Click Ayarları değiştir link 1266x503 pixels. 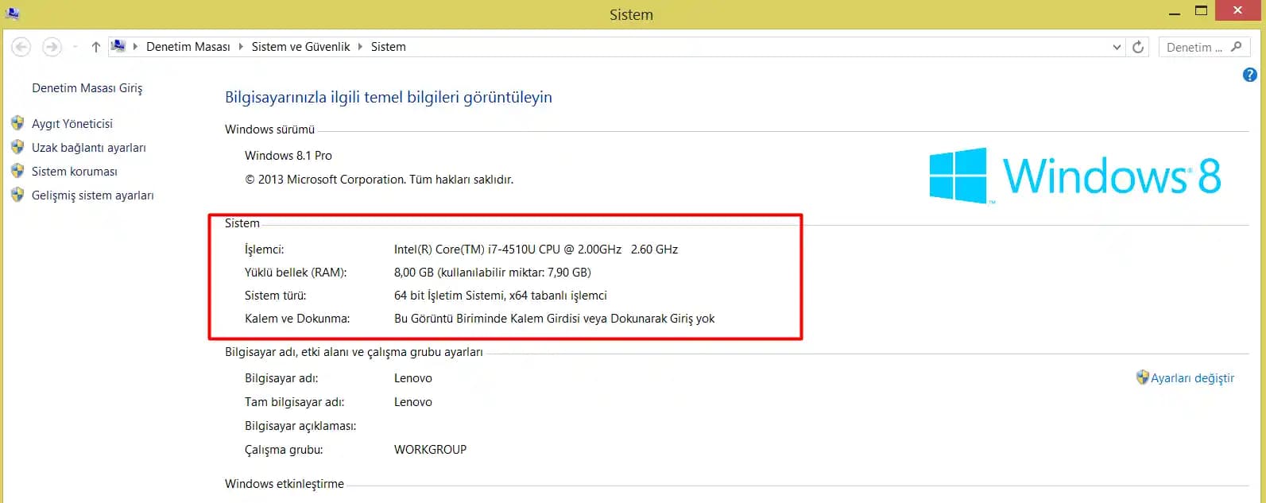1193,378
